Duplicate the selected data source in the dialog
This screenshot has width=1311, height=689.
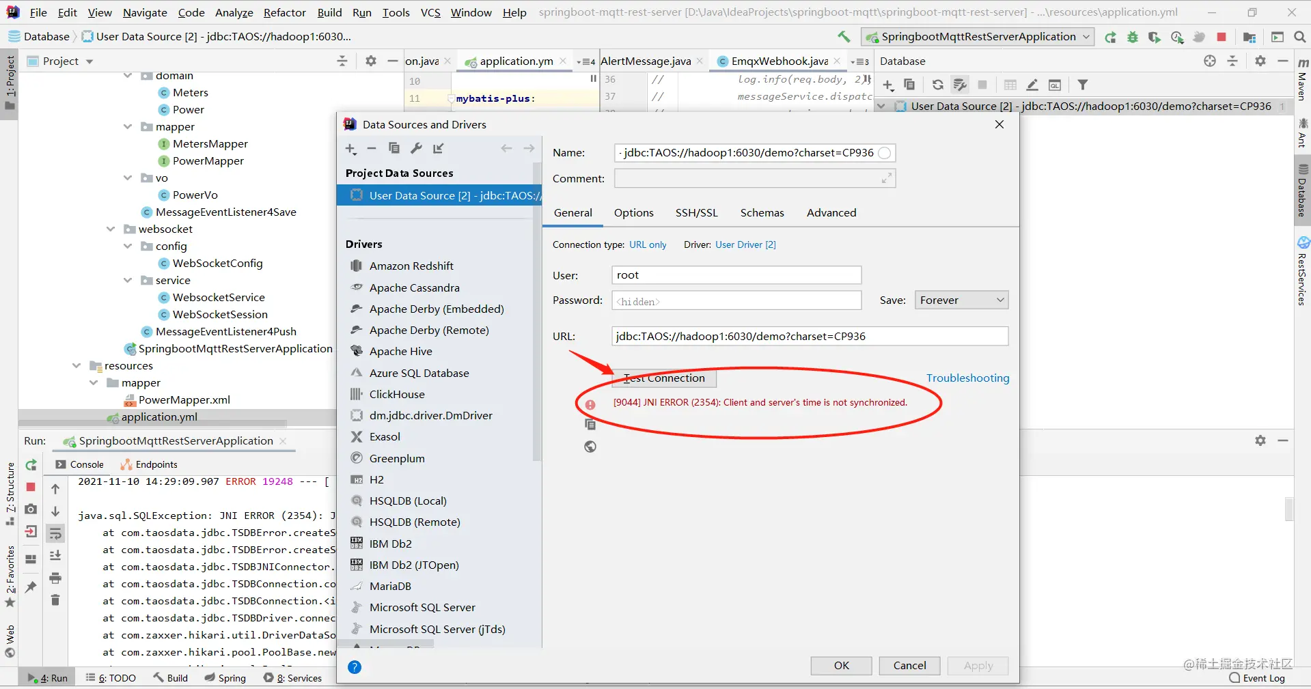pos(394,148)
